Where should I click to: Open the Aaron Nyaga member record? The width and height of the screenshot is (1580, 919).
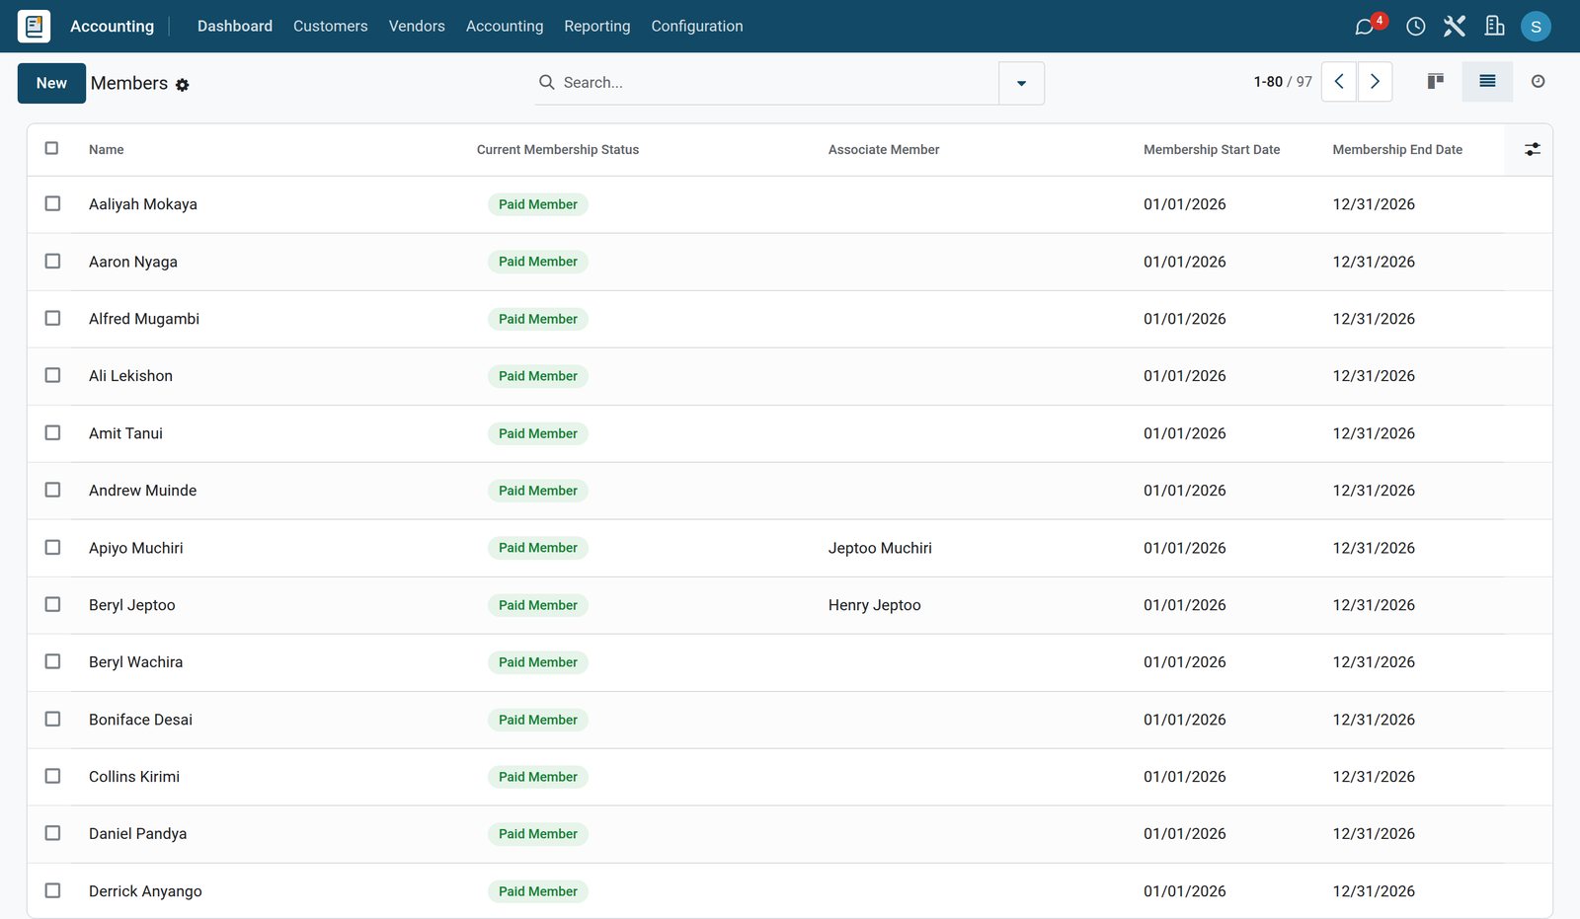coord(133,262)
